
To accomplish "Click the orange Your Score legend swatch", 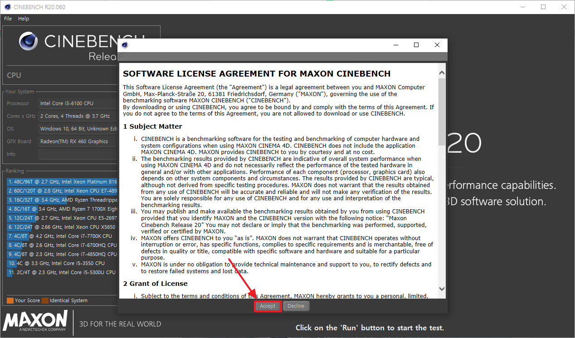I will [10, 300].
